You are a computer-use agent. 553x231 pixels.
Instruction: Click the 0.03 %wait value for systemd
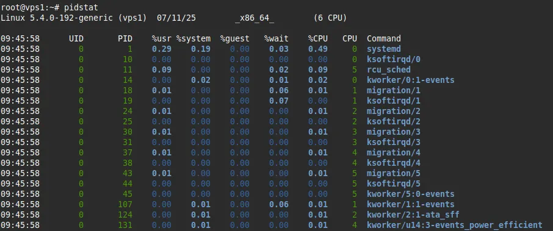(x=279, y=49)
